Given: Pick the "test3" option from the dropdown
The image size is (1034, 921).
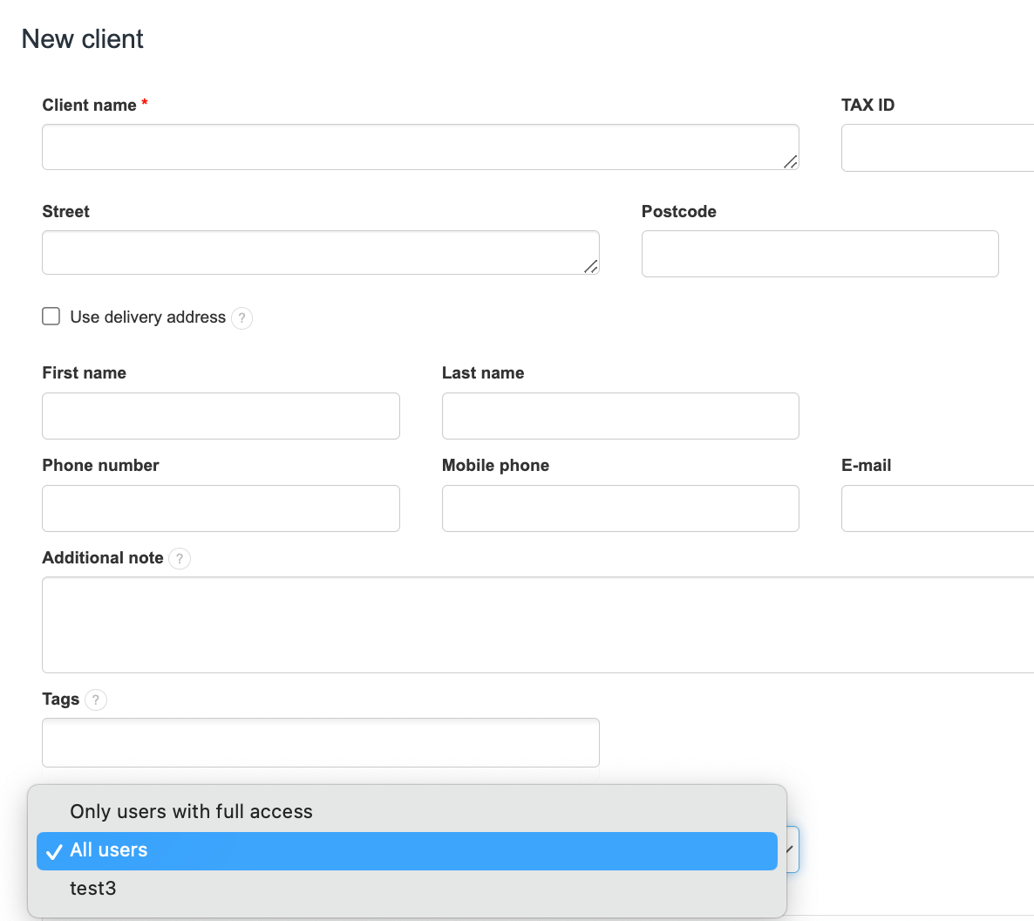Looking at the screenshot, I should (x=93, y=889).
